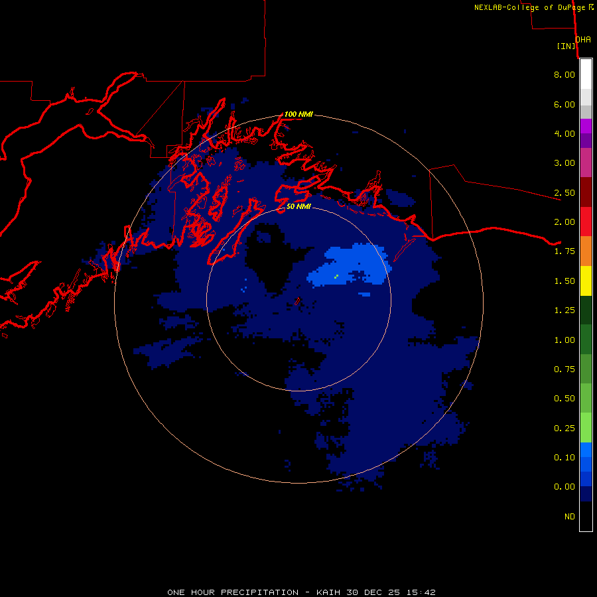Viewport: 597px width, 597px height.
Task: Click the 50 NMI range ring label
Action: pyautogui.click(x=298, y=206)
